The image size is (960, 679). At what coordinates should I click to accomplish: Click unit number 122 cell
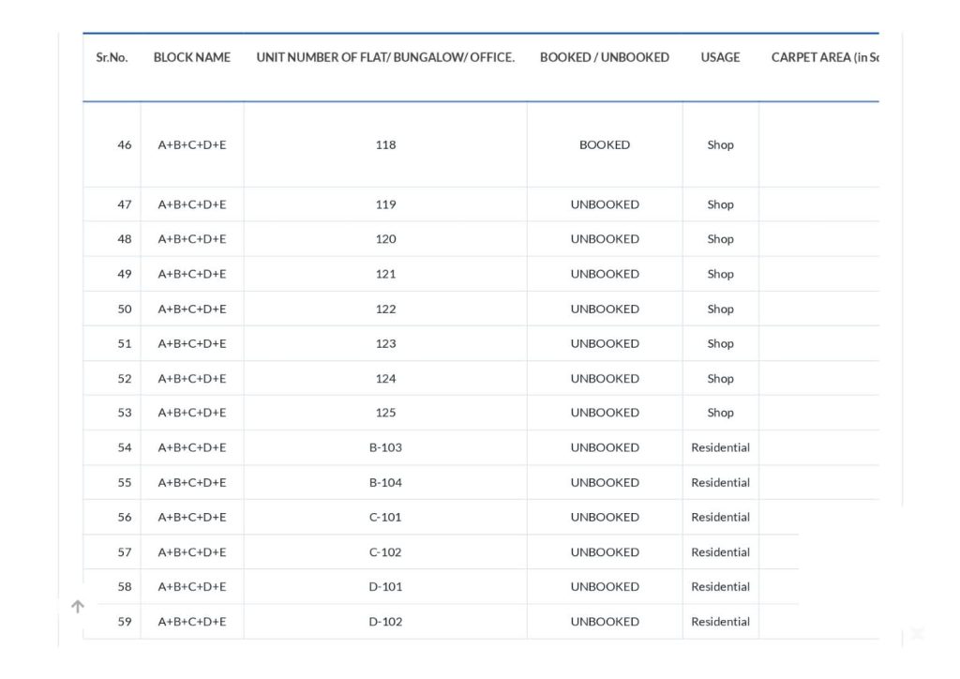pyautogui.click(x=385, y=309)
